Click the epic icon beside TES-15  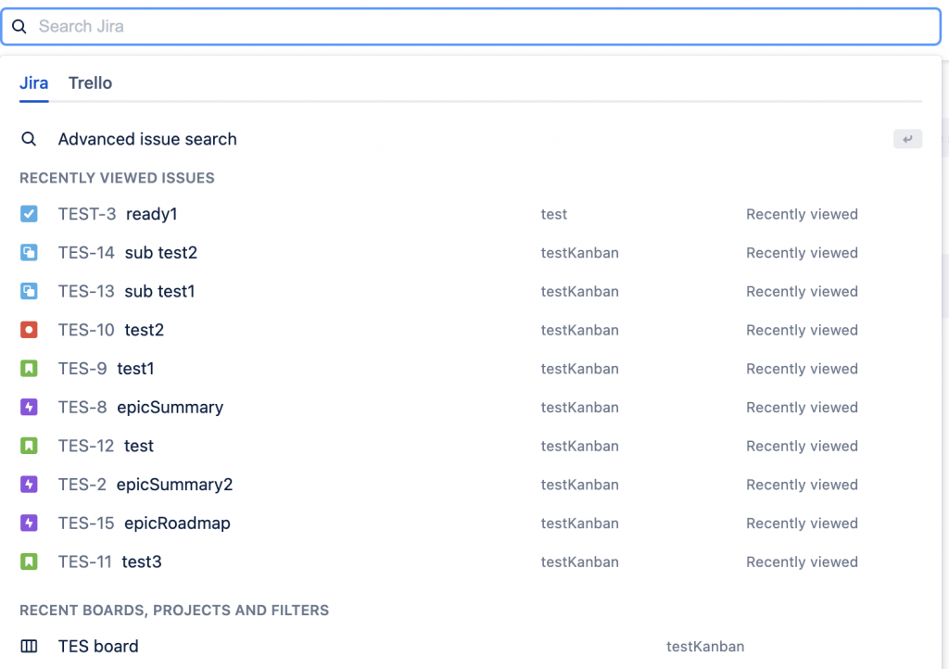click(29, 524)
